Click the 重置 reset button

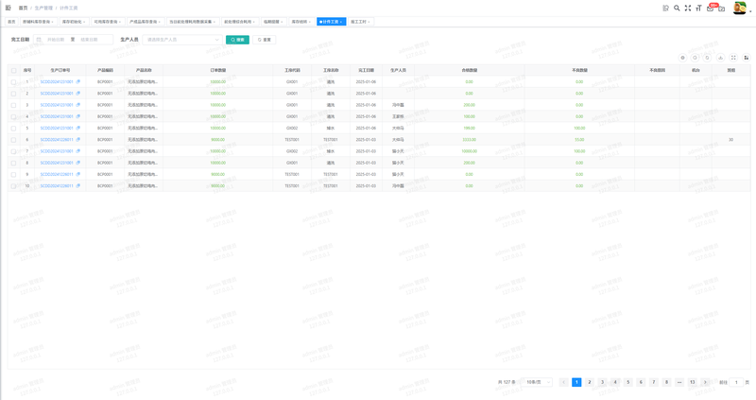(265, 40)
